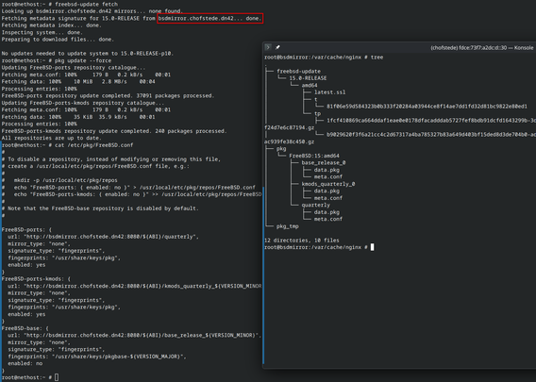Click the base_release_0 folder entry

point(324,162)
